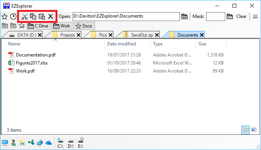Browse for folder next to Open field

coord(185,16)
